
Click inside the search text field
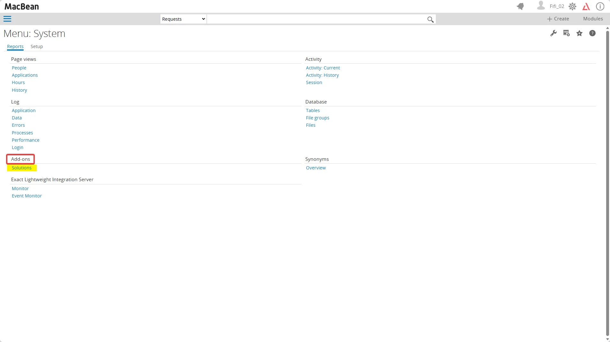point(316,19)
